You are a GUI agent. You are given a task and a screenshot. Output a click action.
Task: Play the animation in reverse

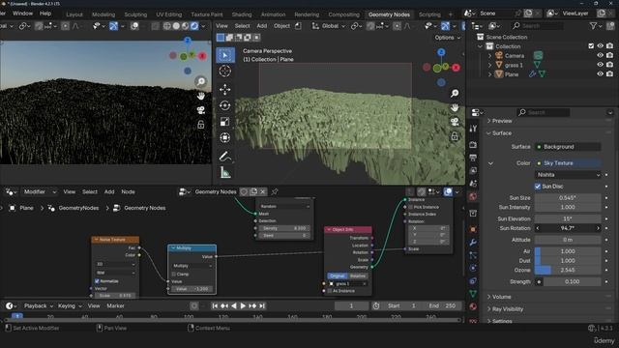pyautogui.click(x=234, y=305)
